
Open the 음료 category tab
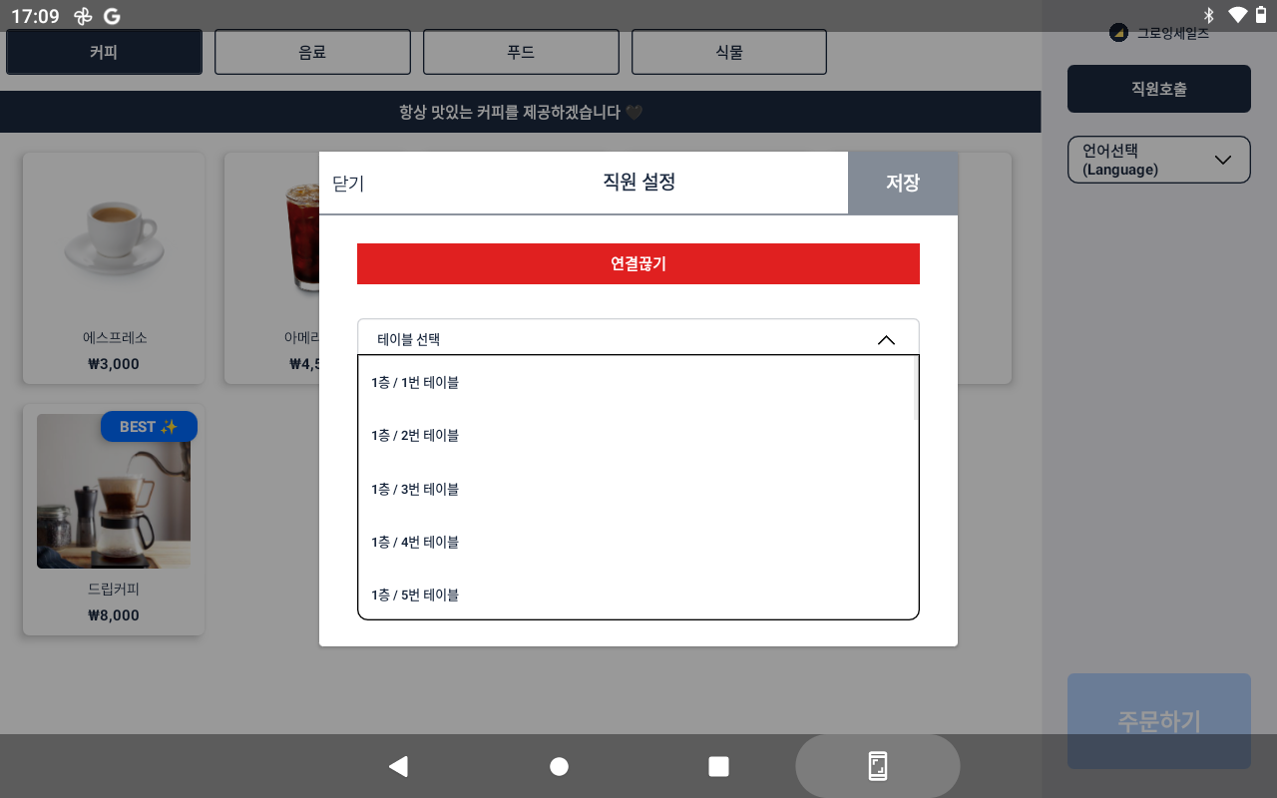coord(312,52)
